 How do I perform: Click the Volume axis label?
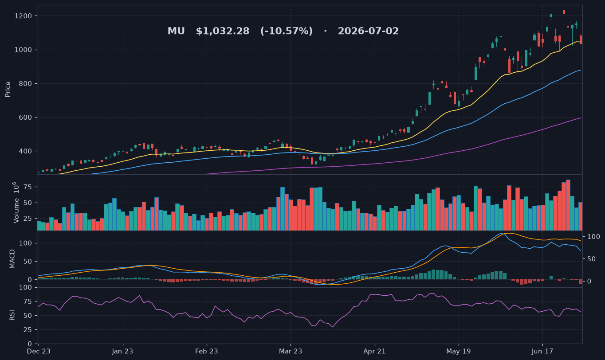point(16,202)
